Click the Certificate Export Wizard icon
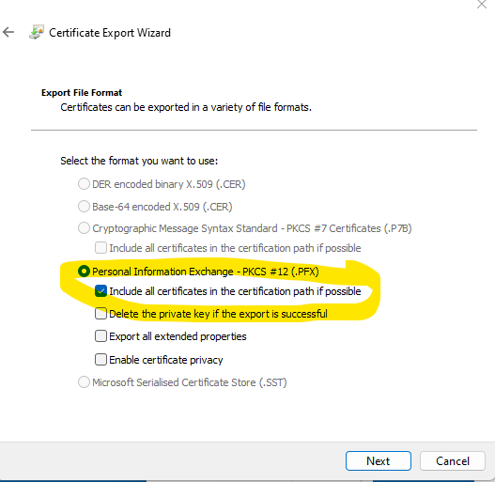Screen dimensions: 495x482 coord(37,32)
